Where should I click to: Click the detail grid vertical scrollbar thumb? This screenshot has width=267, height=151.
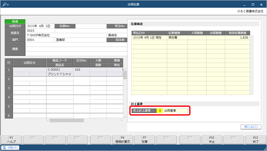click(x=125, y=75)
